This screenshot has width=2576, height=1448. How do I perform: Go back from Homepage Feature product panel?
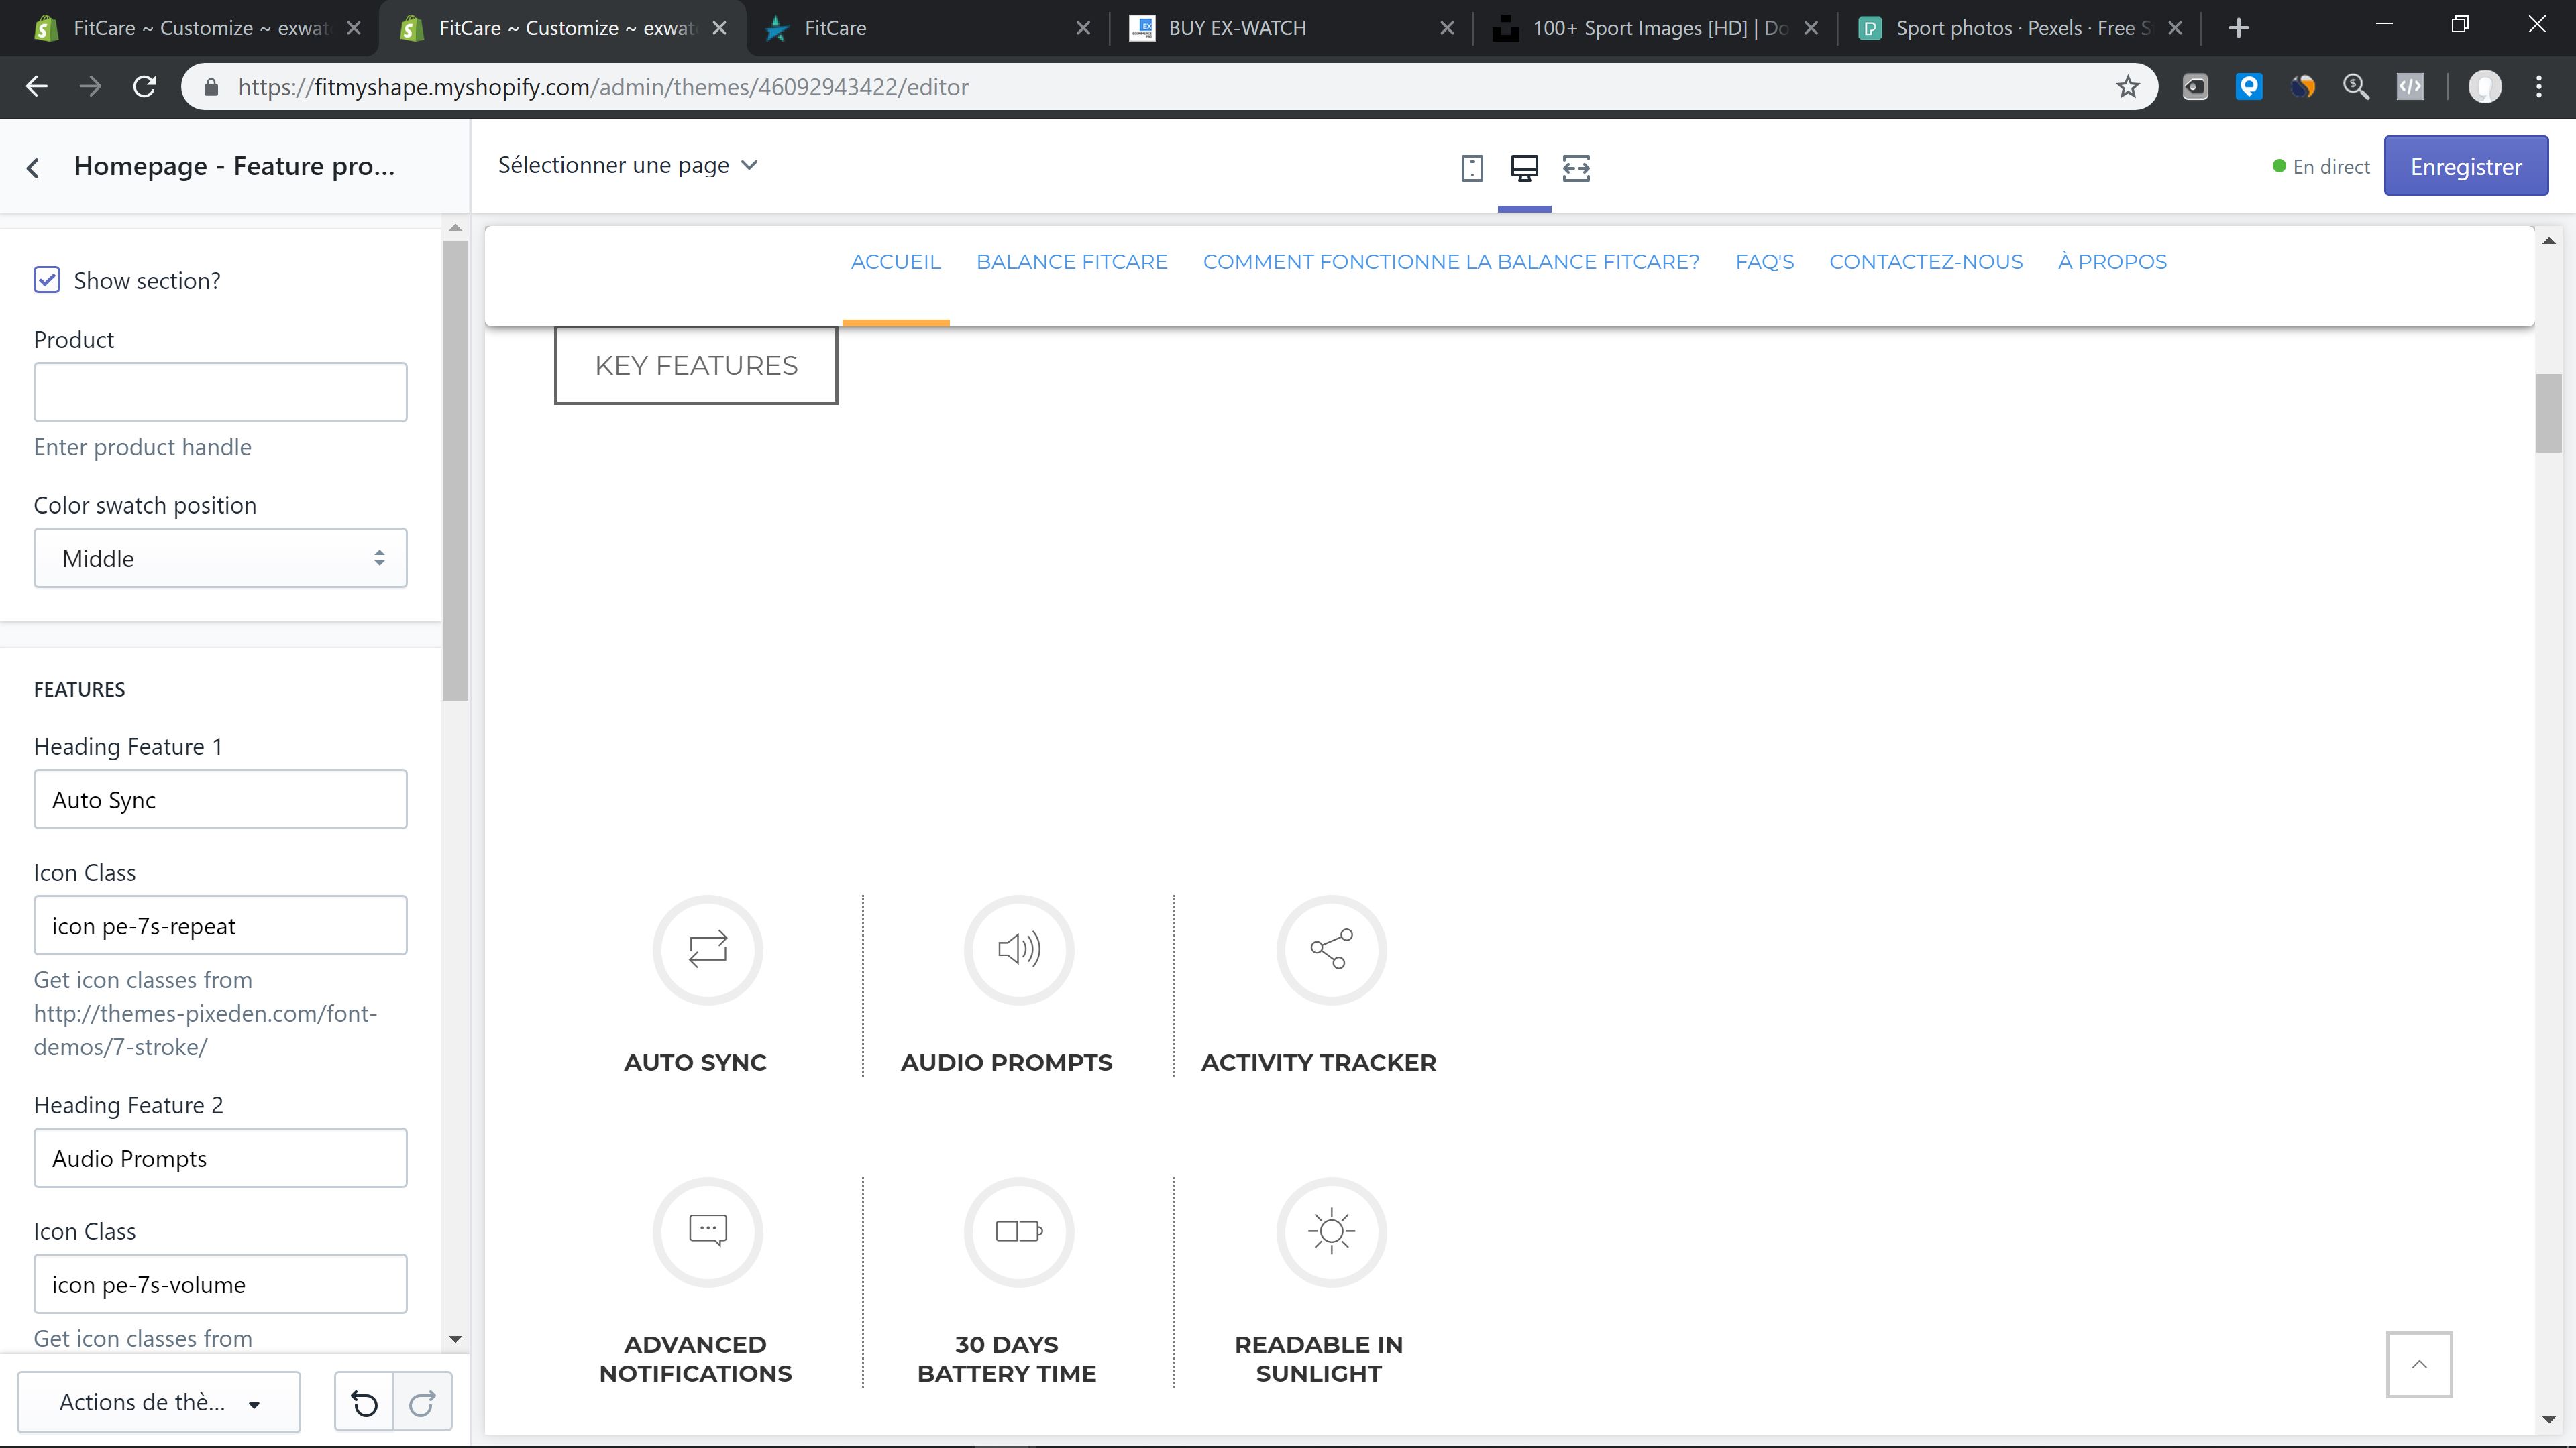pyautogui.click(x=33, y=167)
